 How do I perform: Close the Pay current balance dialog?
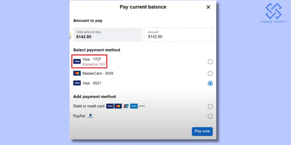click(208, 7)
